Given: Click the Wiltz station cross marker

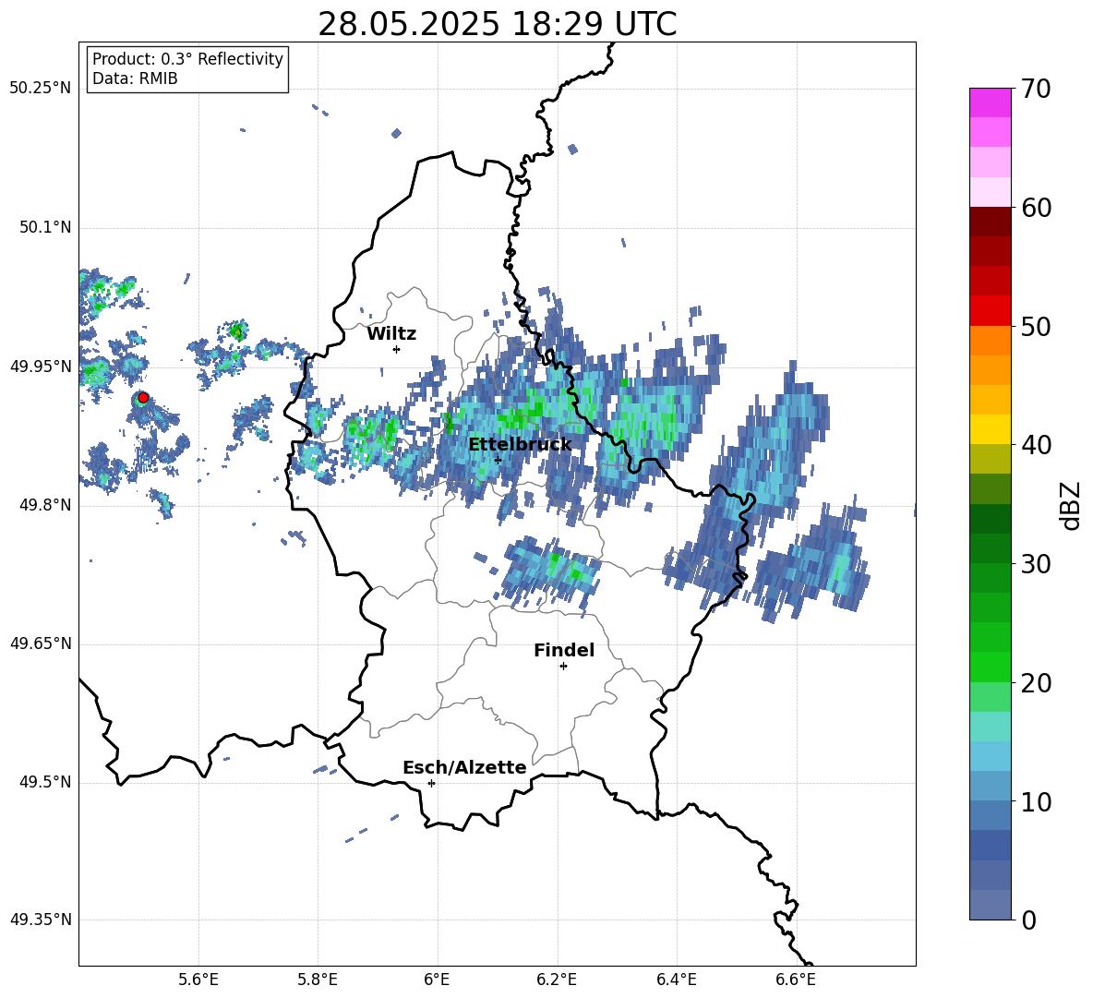Looking at the screenshot, I should click(396, 349).
